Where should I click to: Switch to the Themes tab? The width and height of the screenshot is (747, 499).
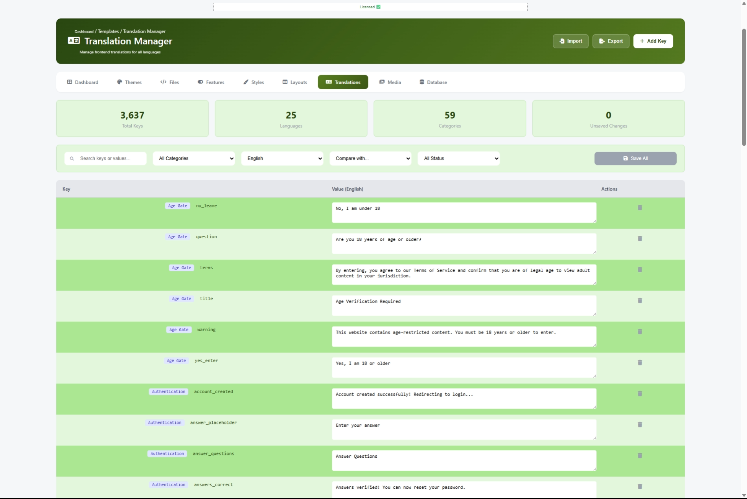[129, 82]
